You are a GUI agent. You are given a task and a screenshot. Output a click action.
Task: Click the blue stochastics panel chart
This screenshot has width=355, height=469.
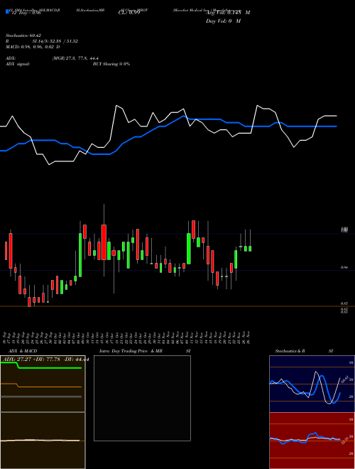click(x=312, y=384)
